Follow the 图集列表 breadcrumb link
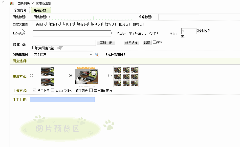Viewport: 240px width, 147px height. 24,4
